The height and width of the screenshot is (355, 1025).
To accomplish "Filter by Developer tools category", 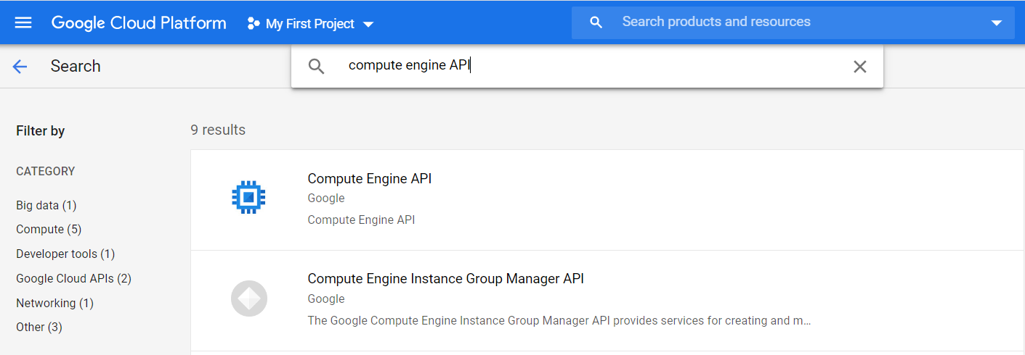I will (x=65, y=254).
